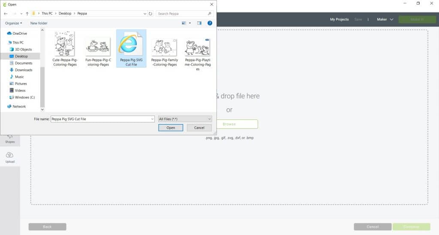
Task: Open the Help icon in the dialog
Action: pyautogui.click(x=210, y=23)
